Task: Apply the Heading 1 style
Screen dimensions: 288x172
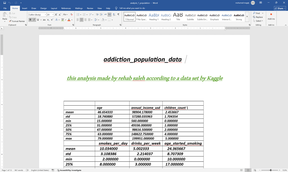Action: coord(154,17)
